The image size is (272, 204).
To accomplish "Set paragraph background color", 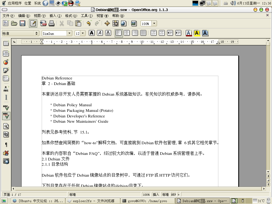I will point(205,33).
